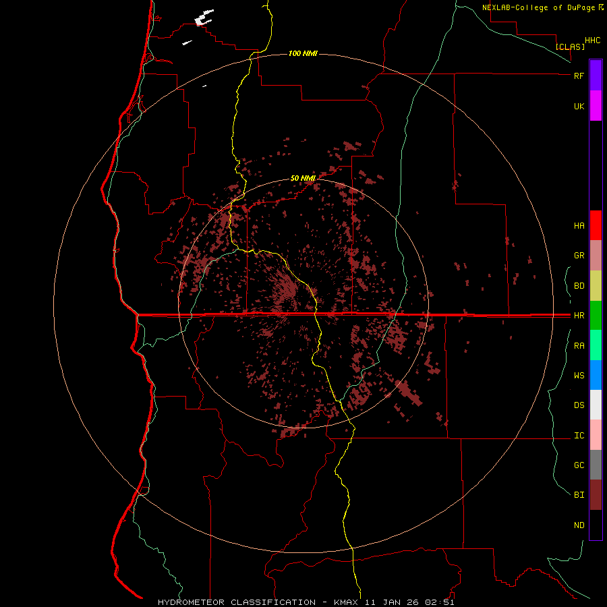The height and width of the screenshot is (607, 607).
Task: Click the purple RF color swatch
Action: [x=596, y=75]
